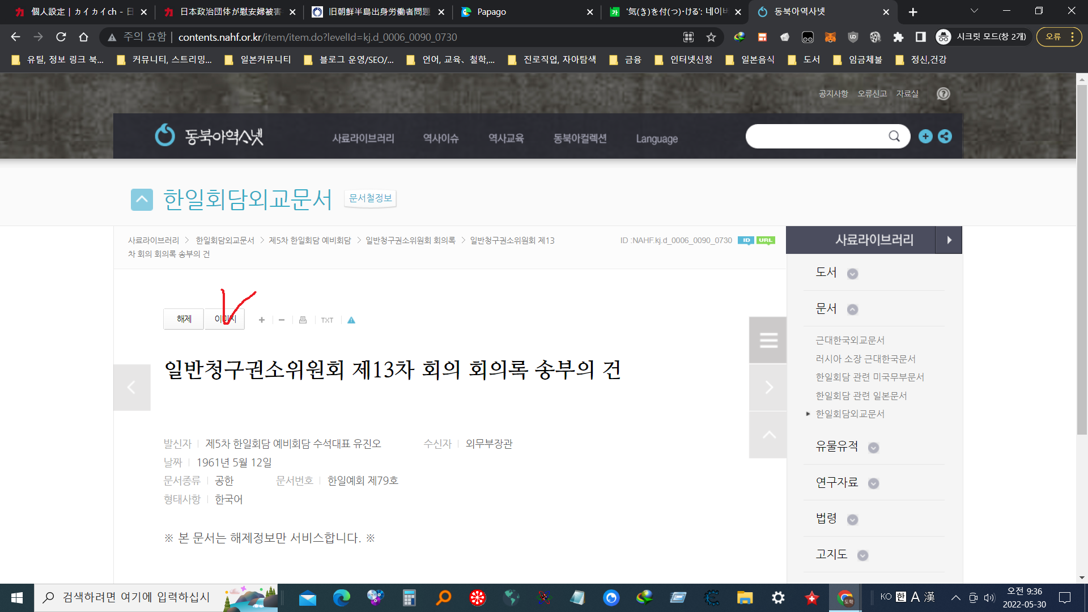Click the blue warning triangle icon
This screenshot has width=1088, height=612.
tap(351, 320)
